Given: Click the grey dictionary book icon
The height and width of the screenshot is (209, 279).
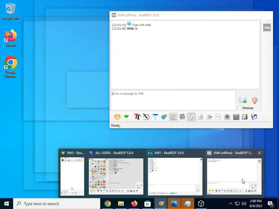Looking at the screenshot, I should 182,117.
